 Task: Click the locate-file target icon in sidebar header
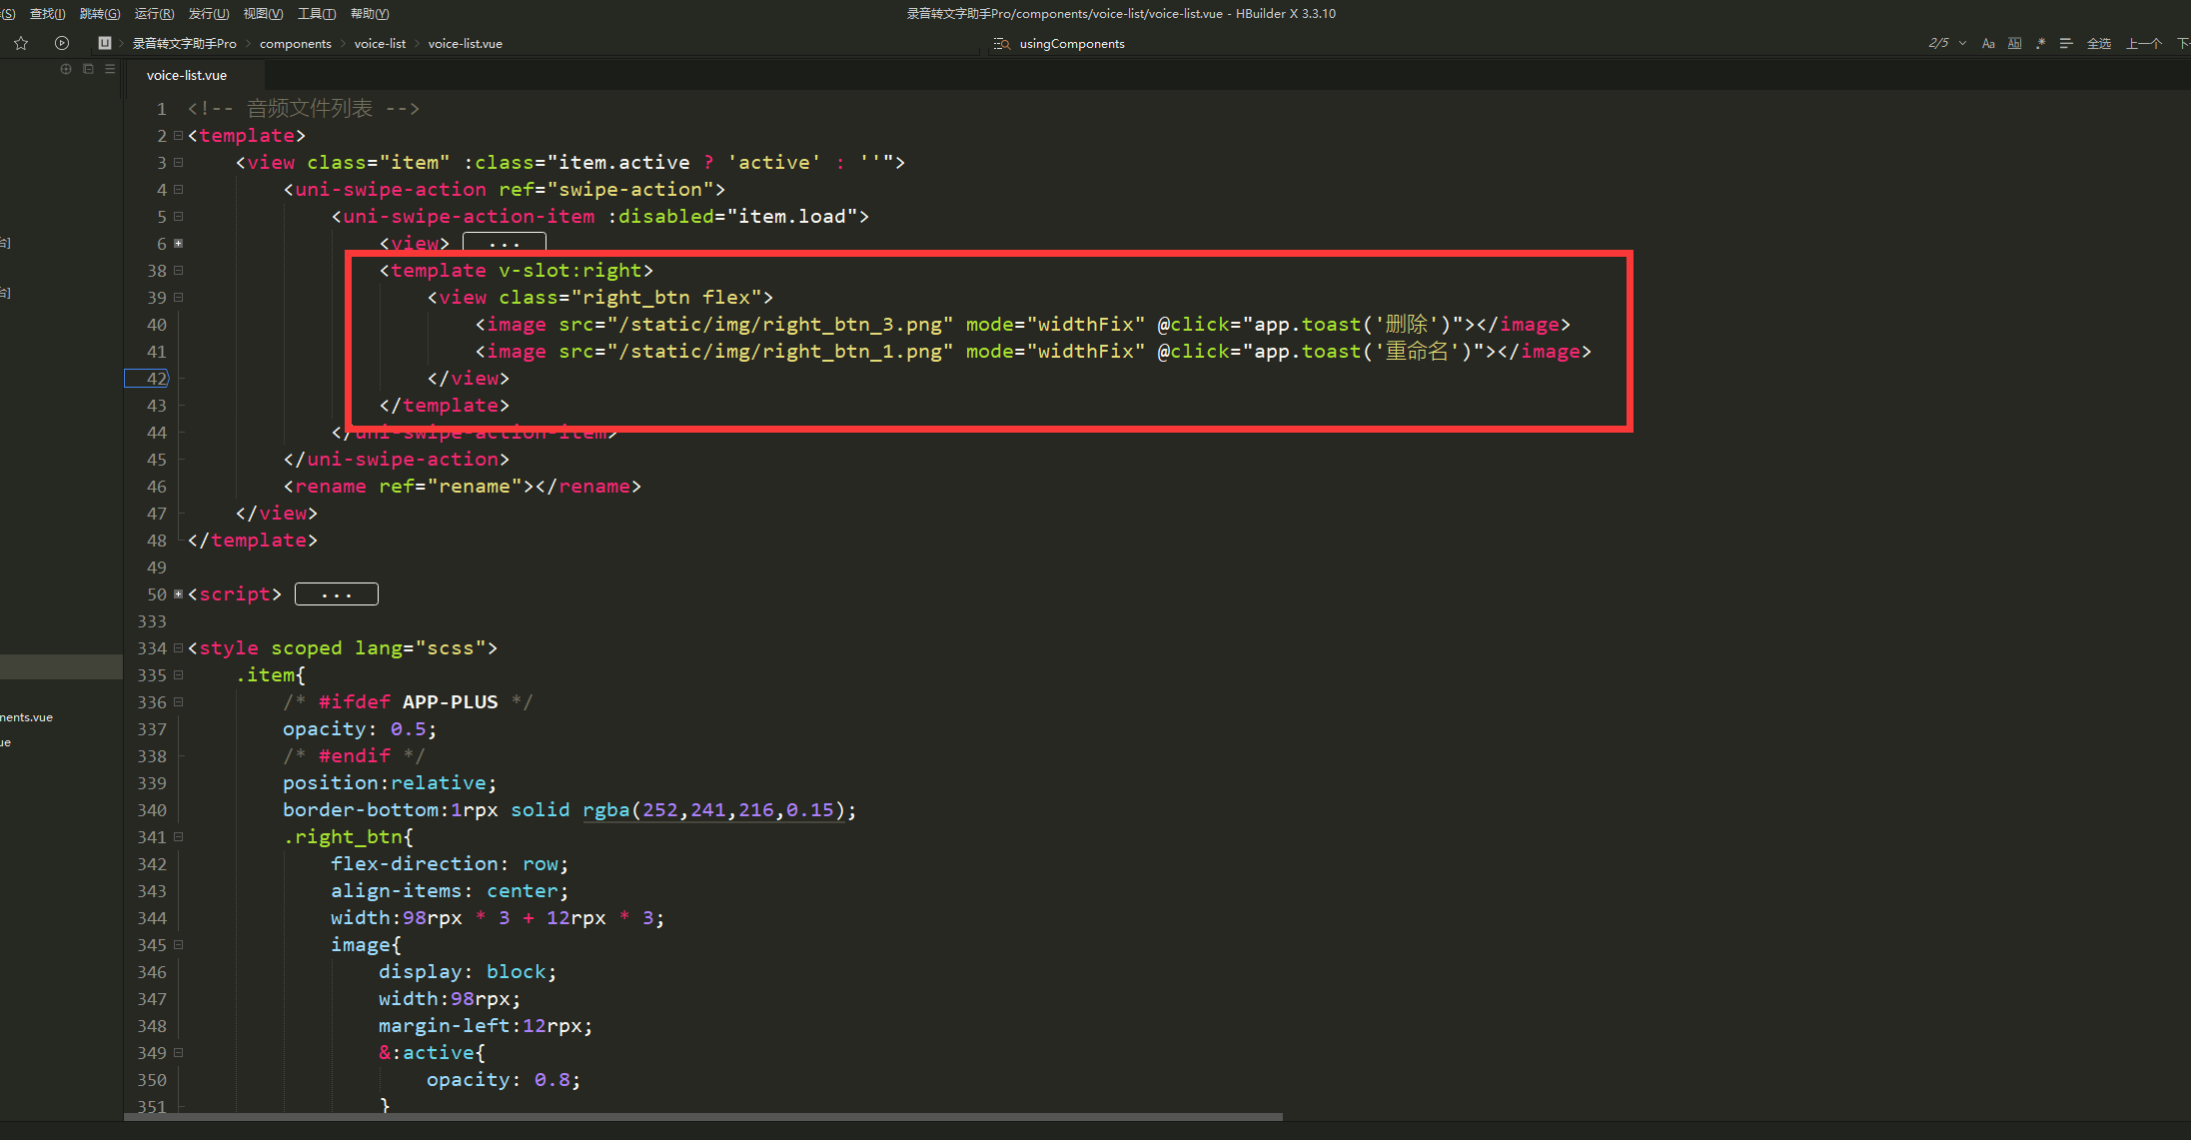66,69
